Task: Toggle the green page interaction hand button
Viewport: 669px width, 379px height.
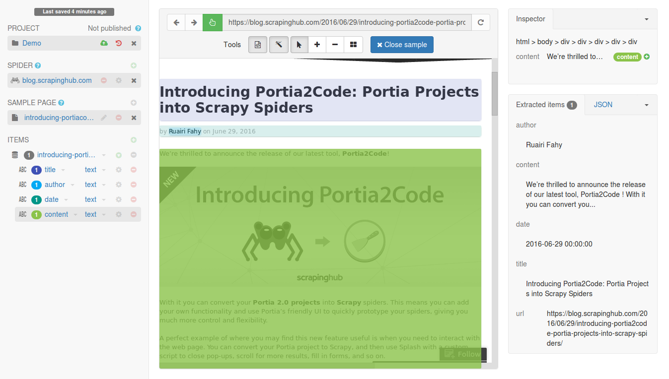Action: click(x=213, y=22)
